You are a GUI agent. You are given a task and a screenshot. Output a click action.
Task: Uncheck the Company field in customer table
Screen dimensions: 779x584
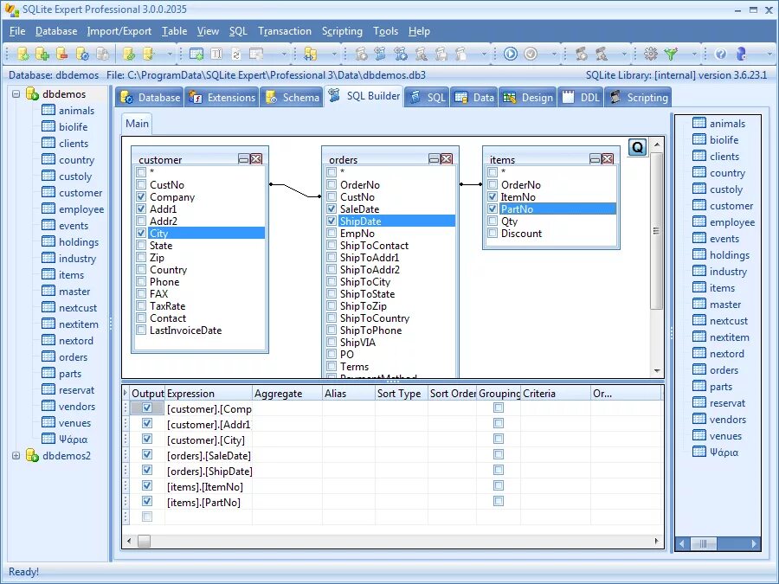point(141,196)
